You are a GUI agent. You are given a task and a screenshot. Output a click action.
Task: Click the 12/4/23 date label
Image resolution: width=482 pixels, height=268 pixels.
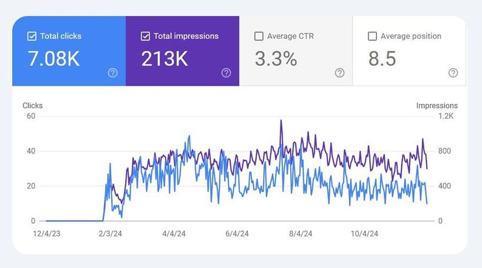coord(46,233)
